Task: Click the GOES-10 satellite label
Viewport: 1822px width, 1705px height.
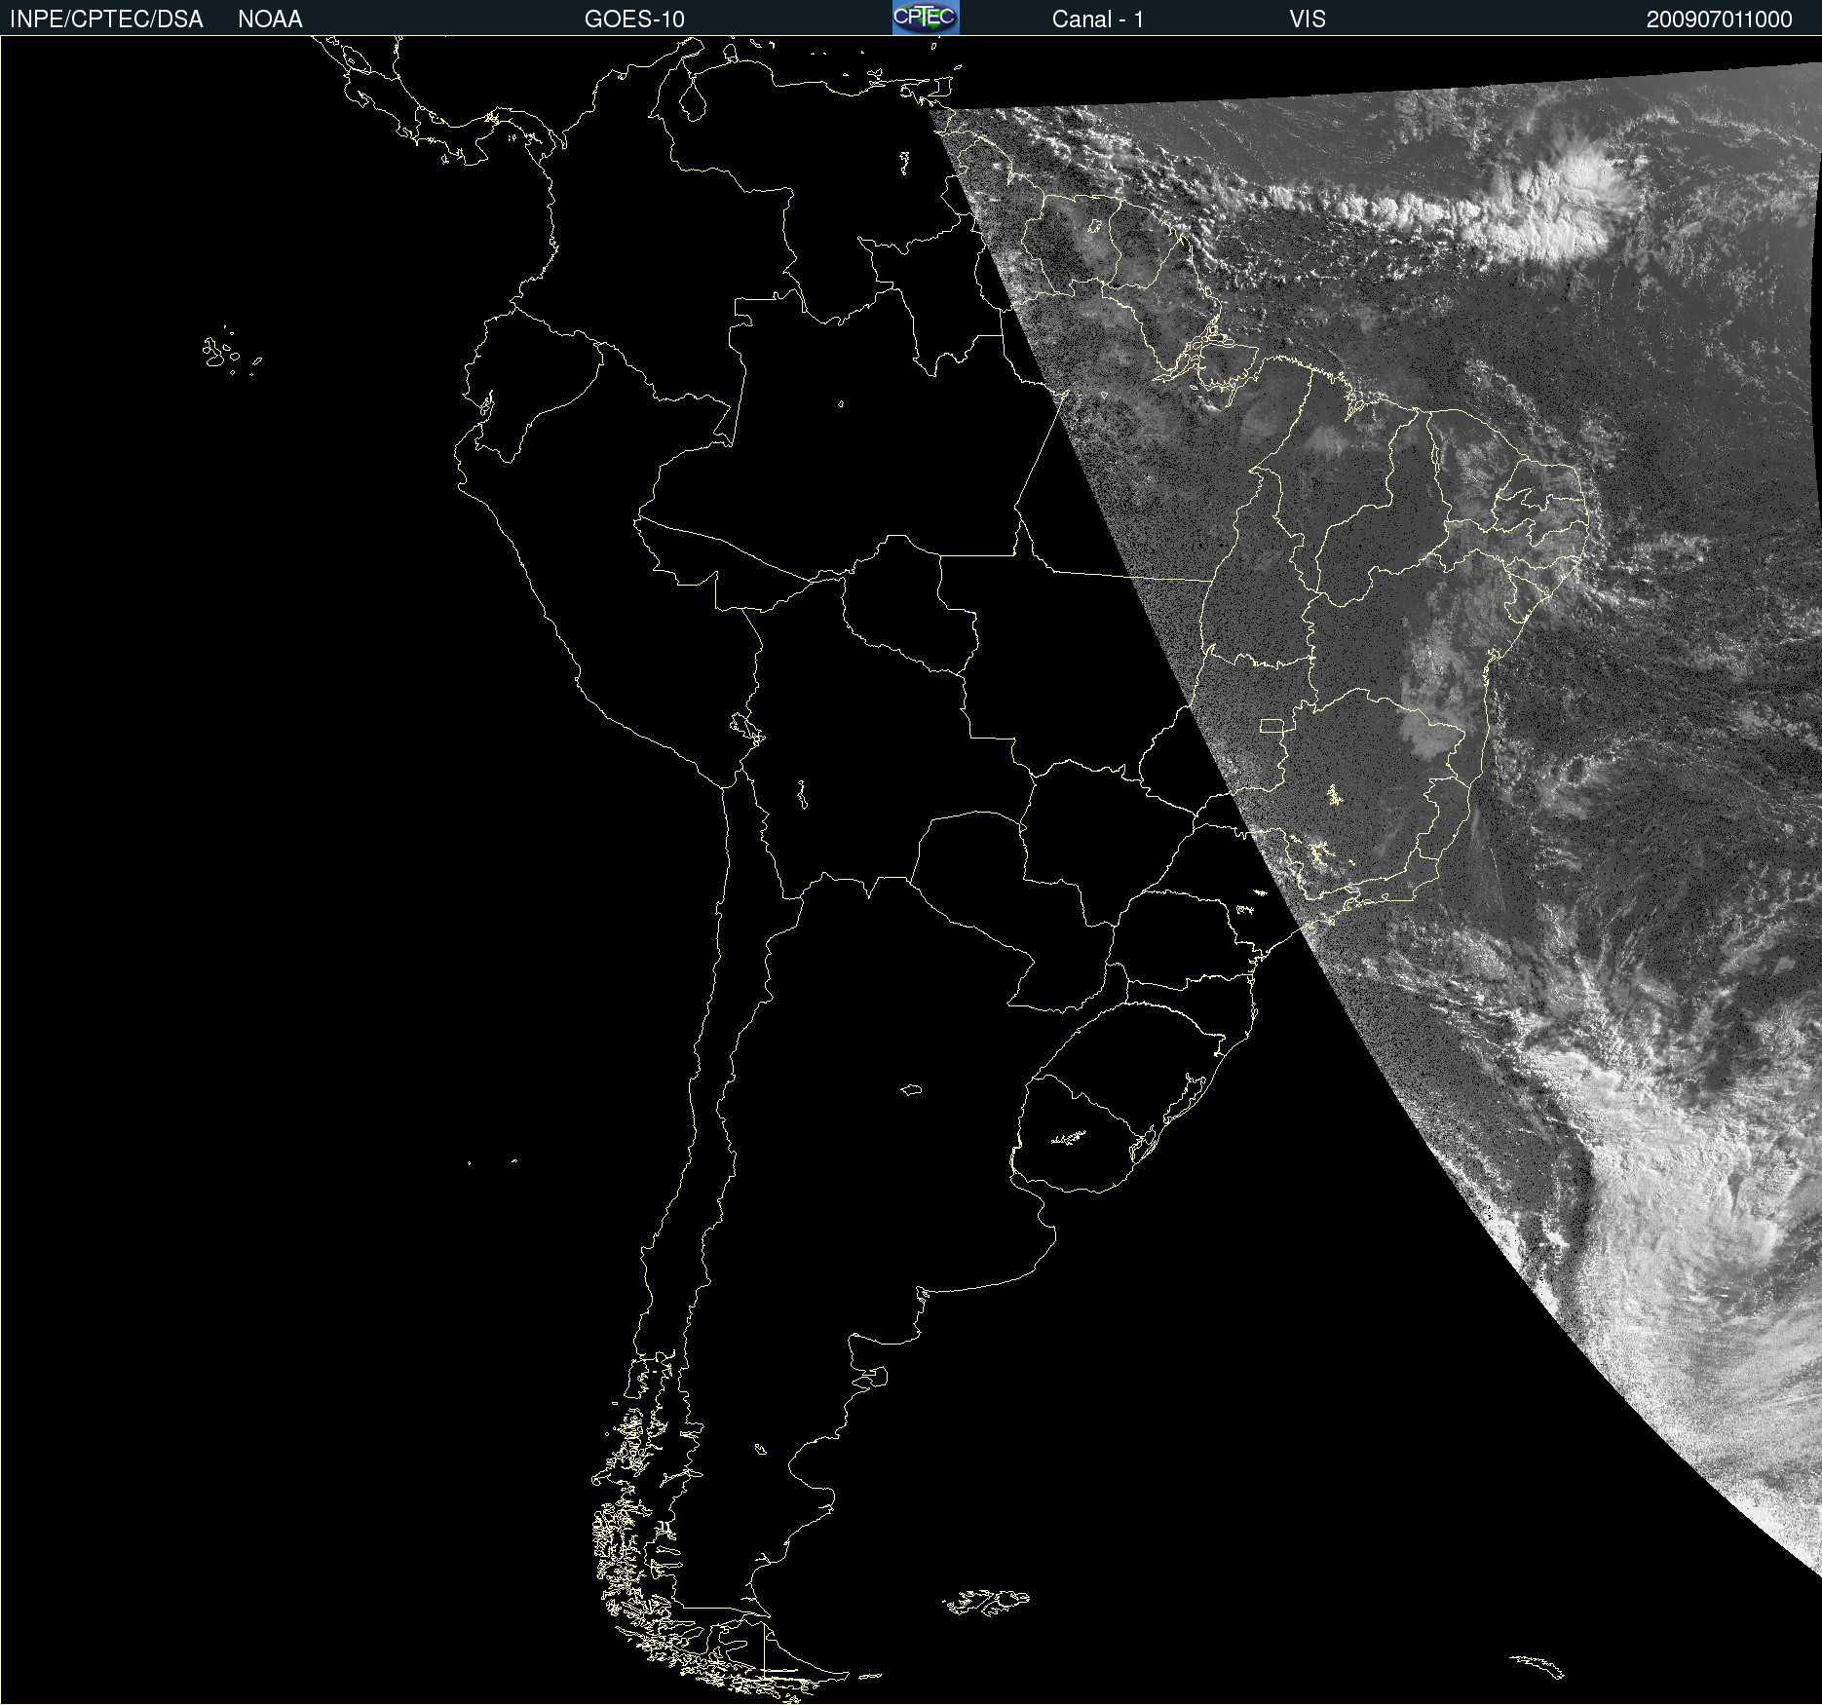Action: 634,19
